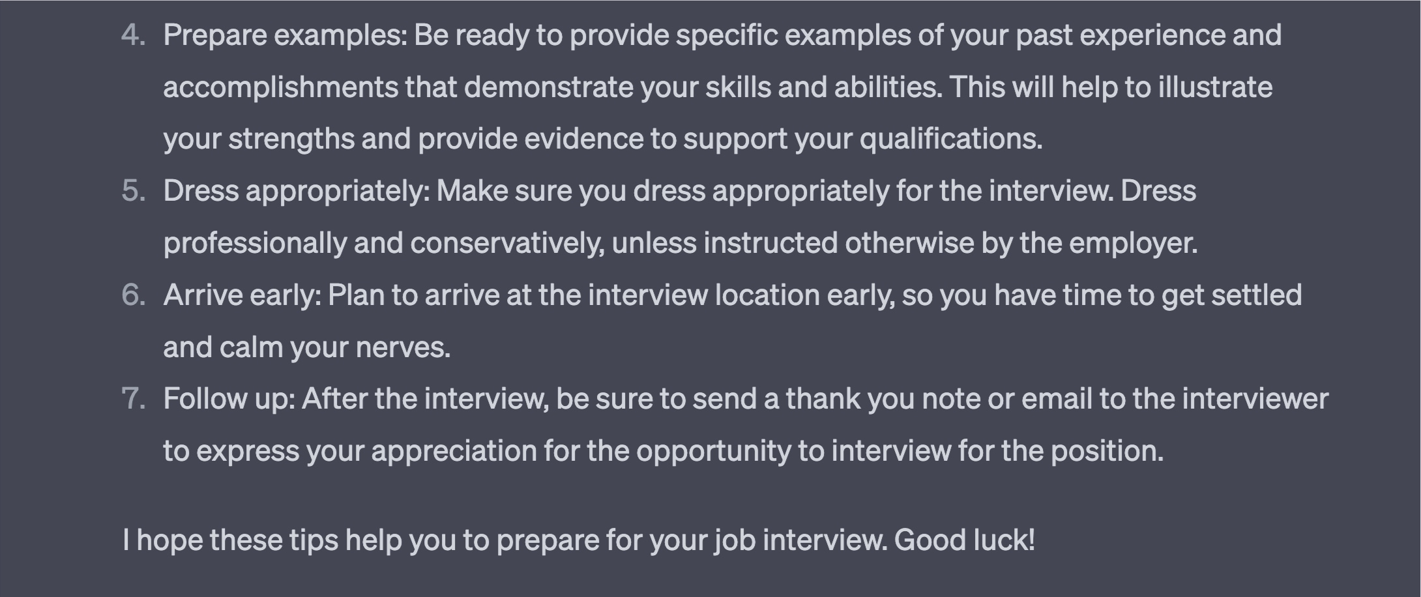Click the list number 6 marker
Screen dimensions: 1421x597
(x=134, y=295)
